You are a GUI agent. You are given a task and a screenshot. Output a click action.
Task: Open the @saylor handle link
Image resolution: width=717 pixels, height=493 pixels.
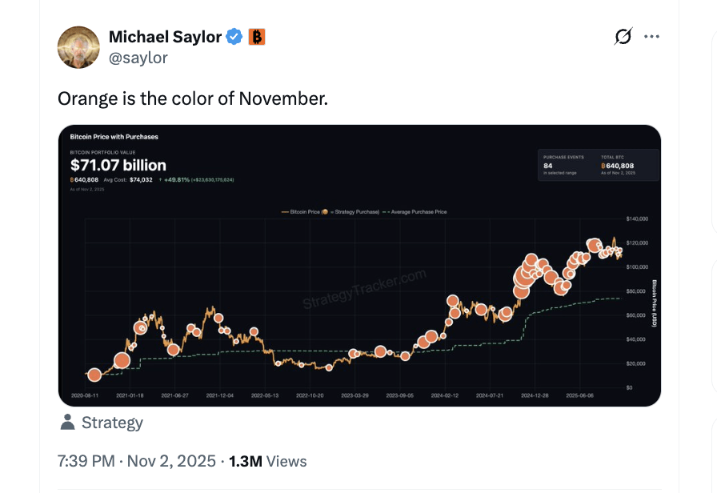pyautogui.click(x=138, y=58)
